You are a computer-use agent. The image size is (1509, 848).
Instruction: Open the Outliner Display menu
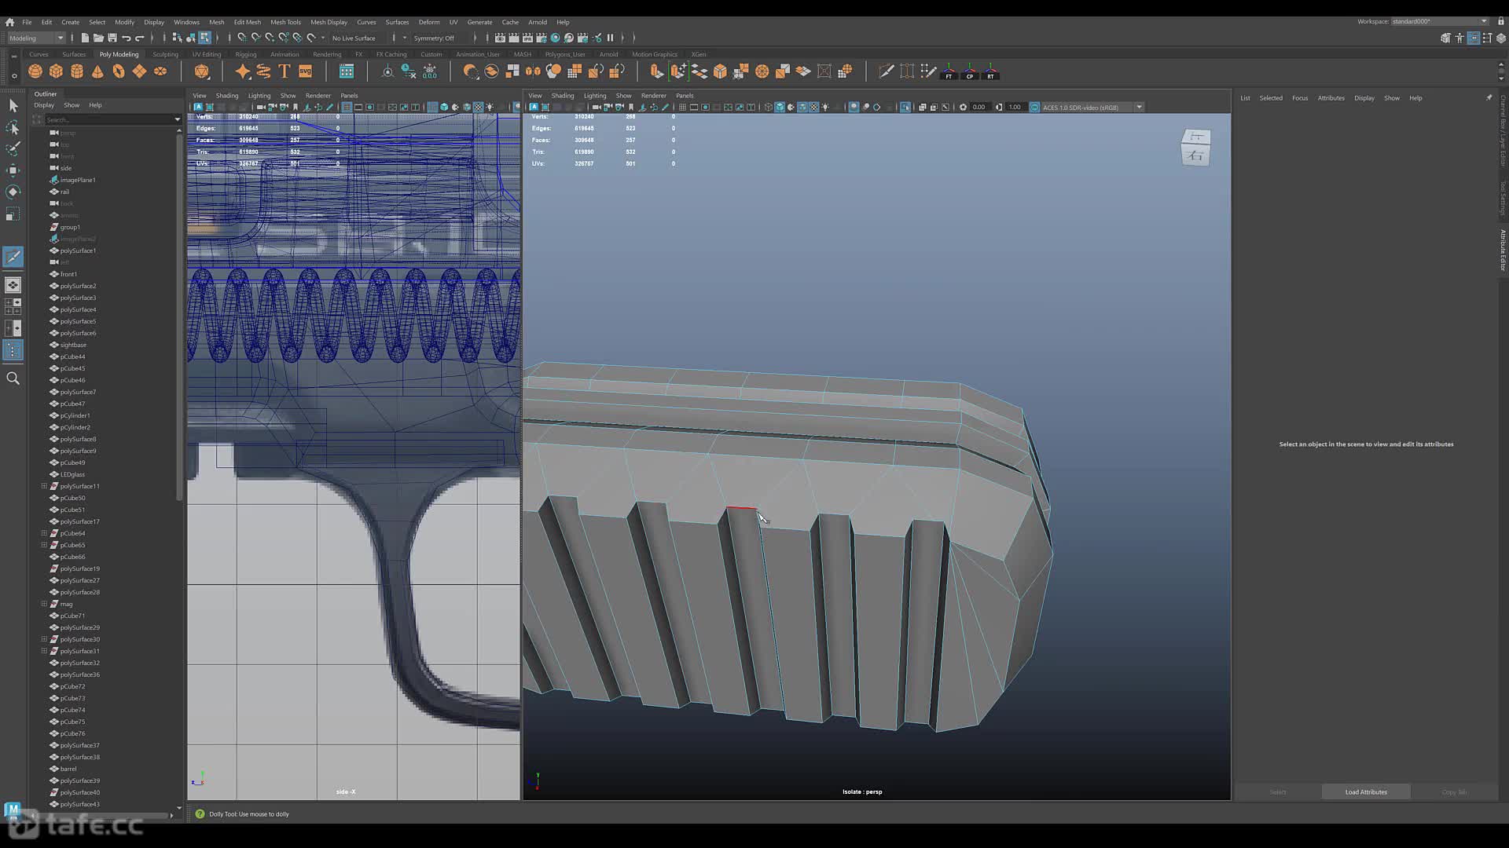(44, 105)
